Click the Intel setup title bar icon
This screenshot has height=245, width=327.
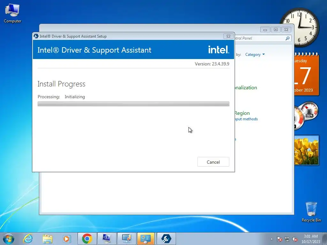tap(36, 36)
